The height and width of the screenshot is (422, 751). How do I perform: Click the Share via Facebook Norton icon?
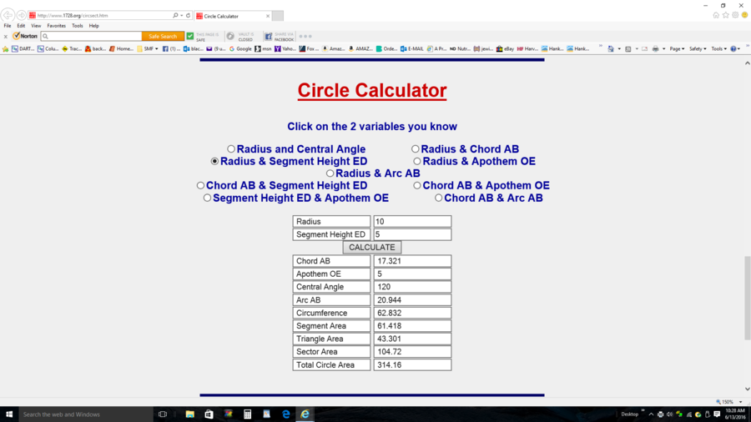[269, 37]
